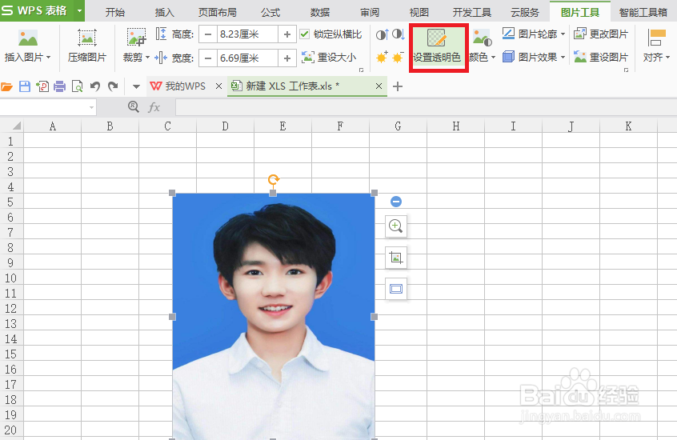Click the width field showing 6.69厘米
Viewport: 677px width, 440px height.
tap(247, 58)
